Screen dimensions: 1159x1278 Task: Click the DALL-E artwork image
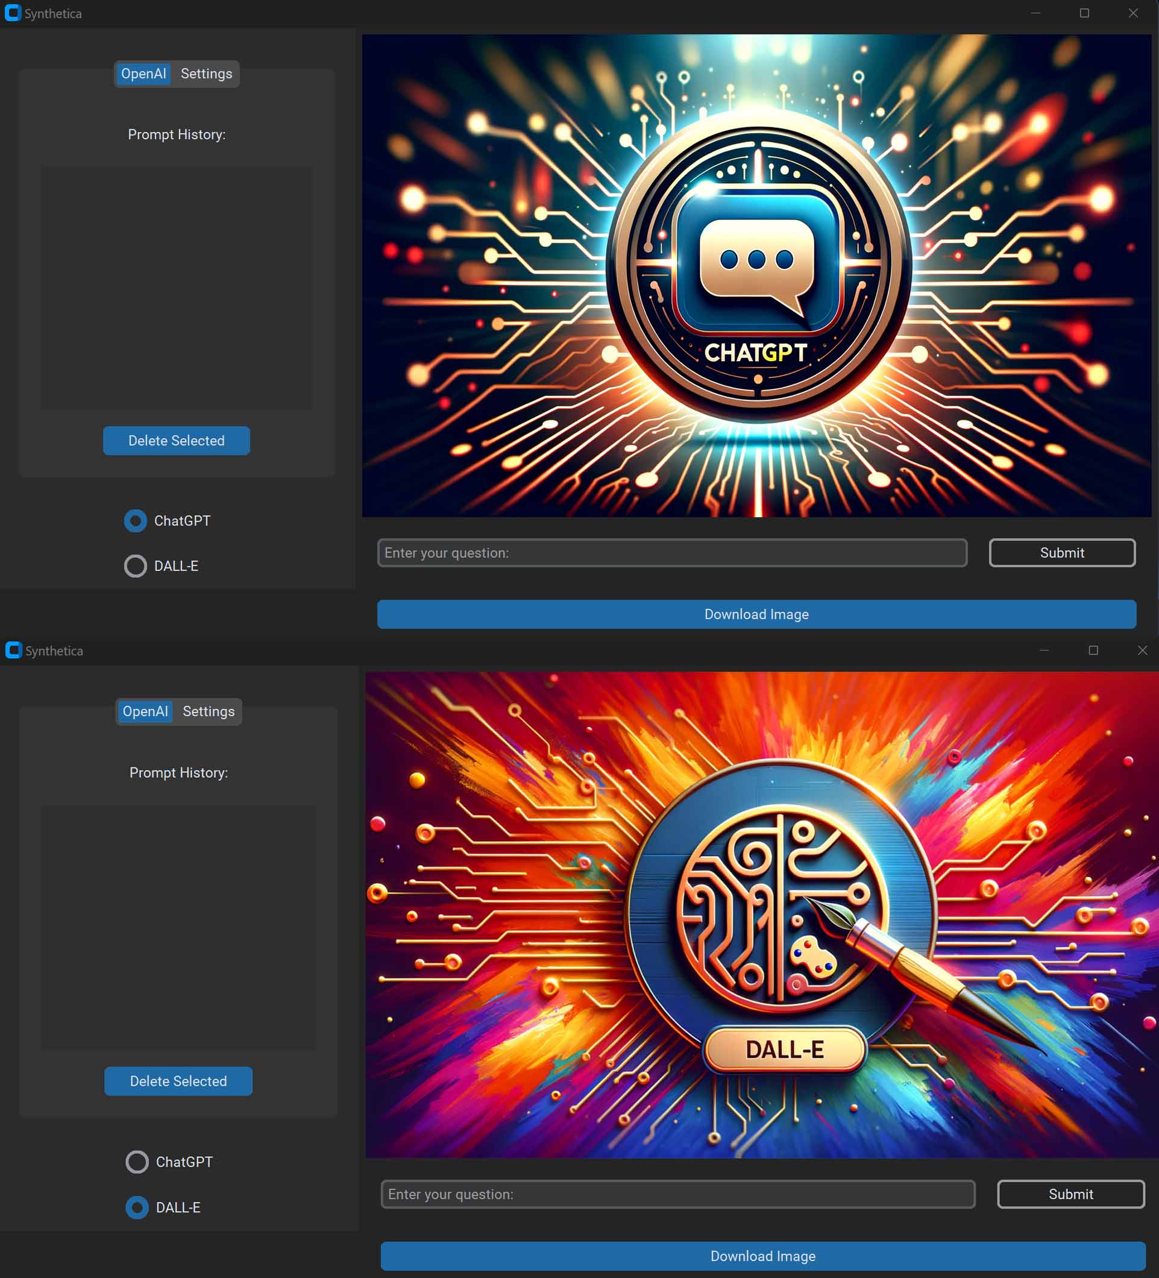point(762,914)
